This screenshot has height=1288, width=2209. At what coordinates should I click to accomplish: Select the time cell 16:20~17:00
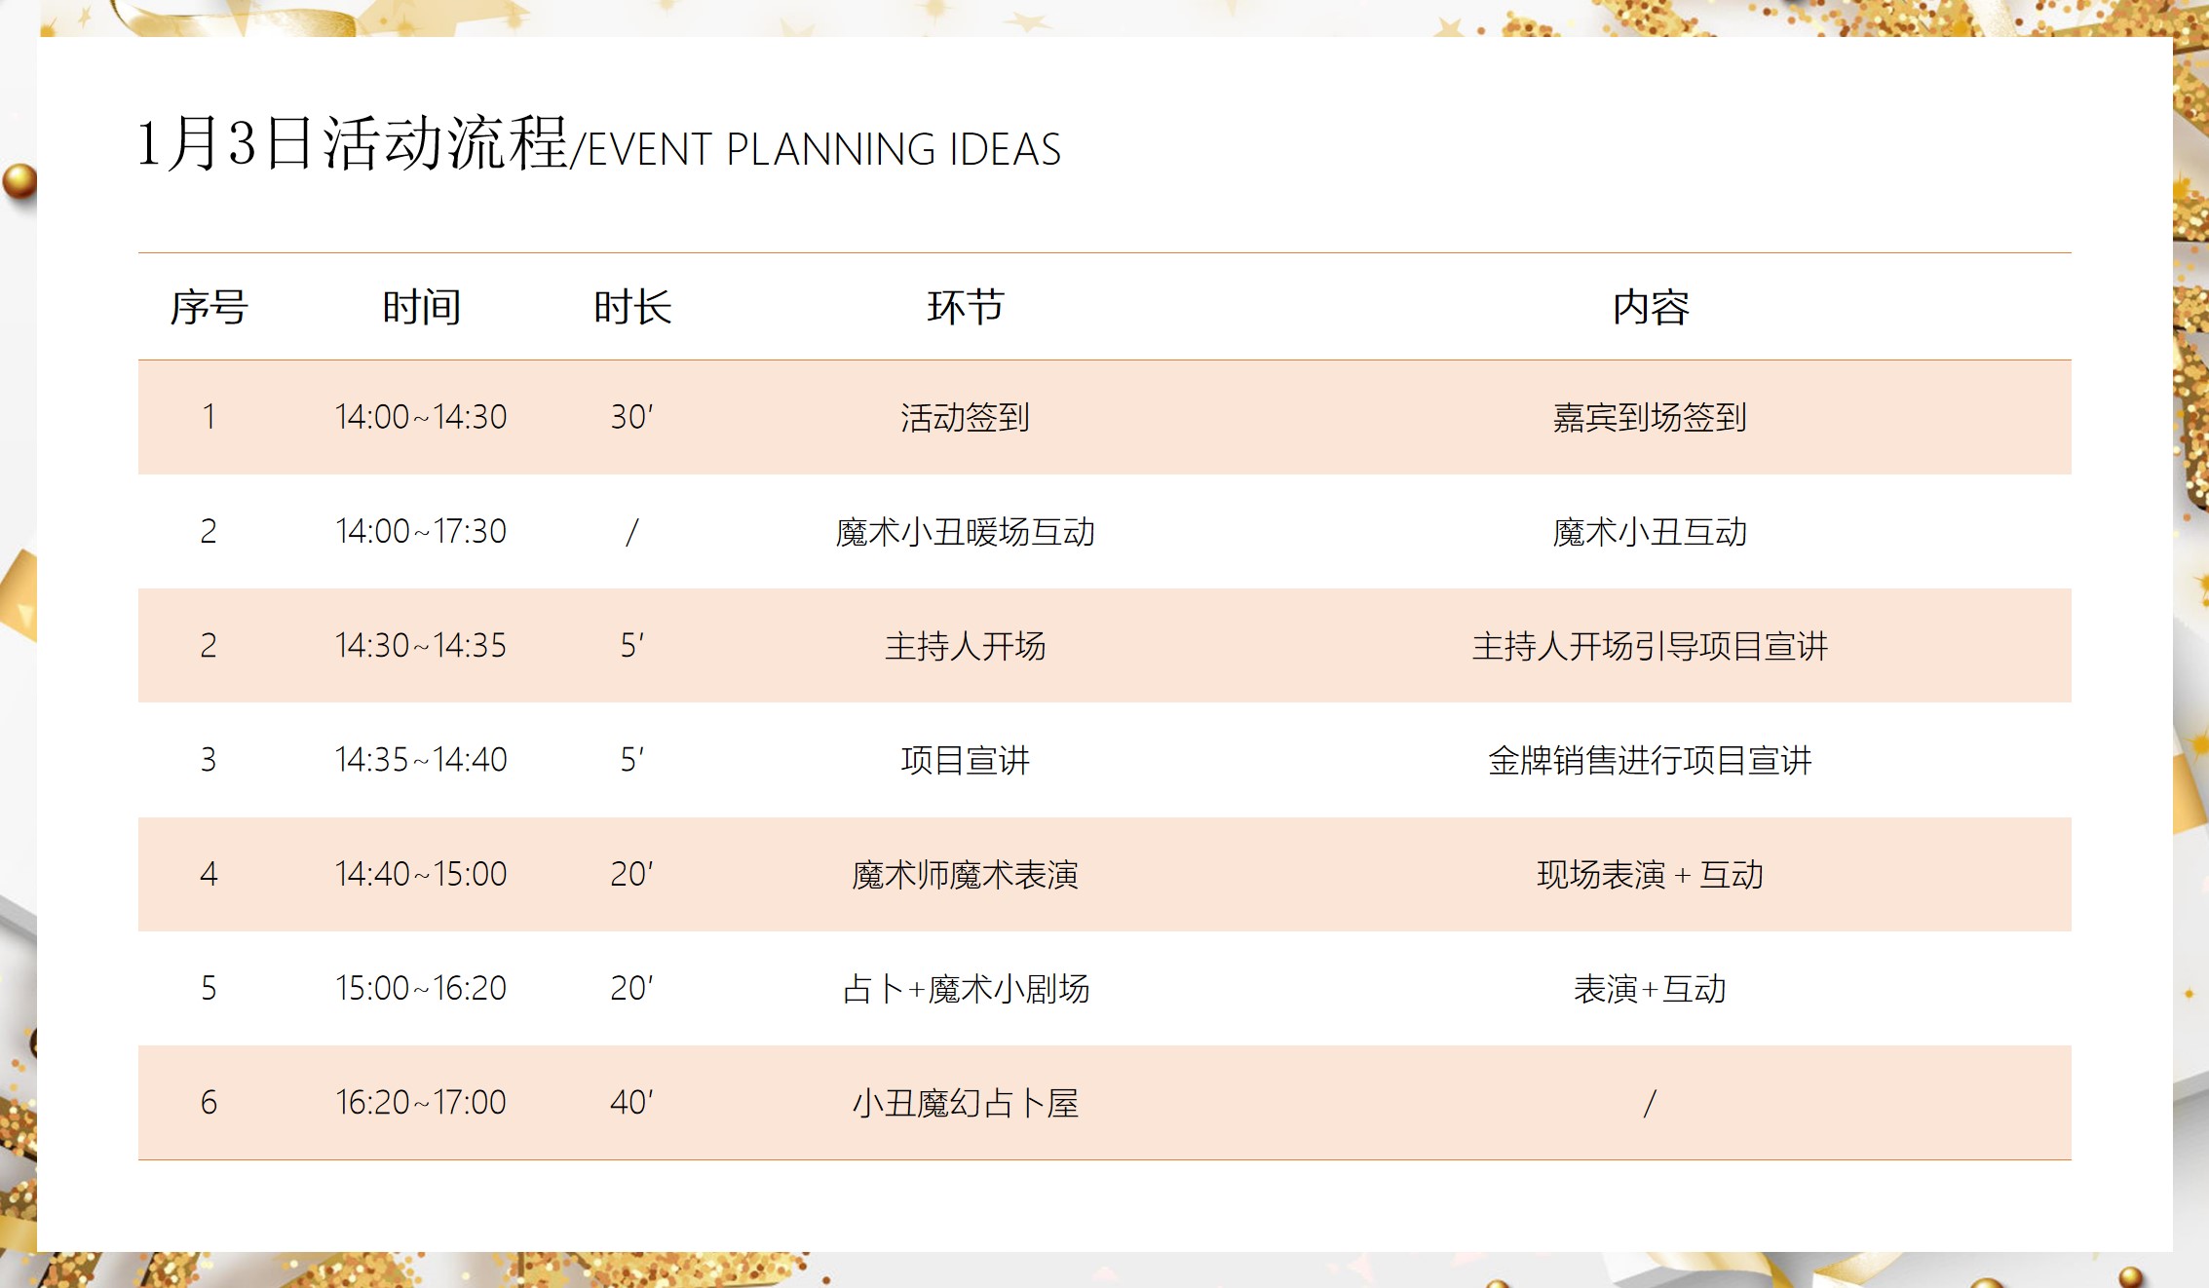pyautogui.click(x=421, y=1102)
